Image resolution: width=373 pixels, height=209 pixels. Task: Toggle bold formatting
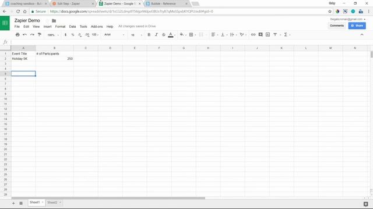[149, 35]
